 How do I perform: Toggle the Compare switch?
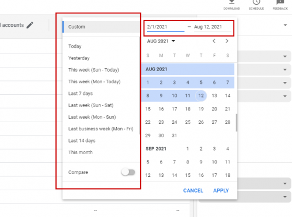click(128, 172)
